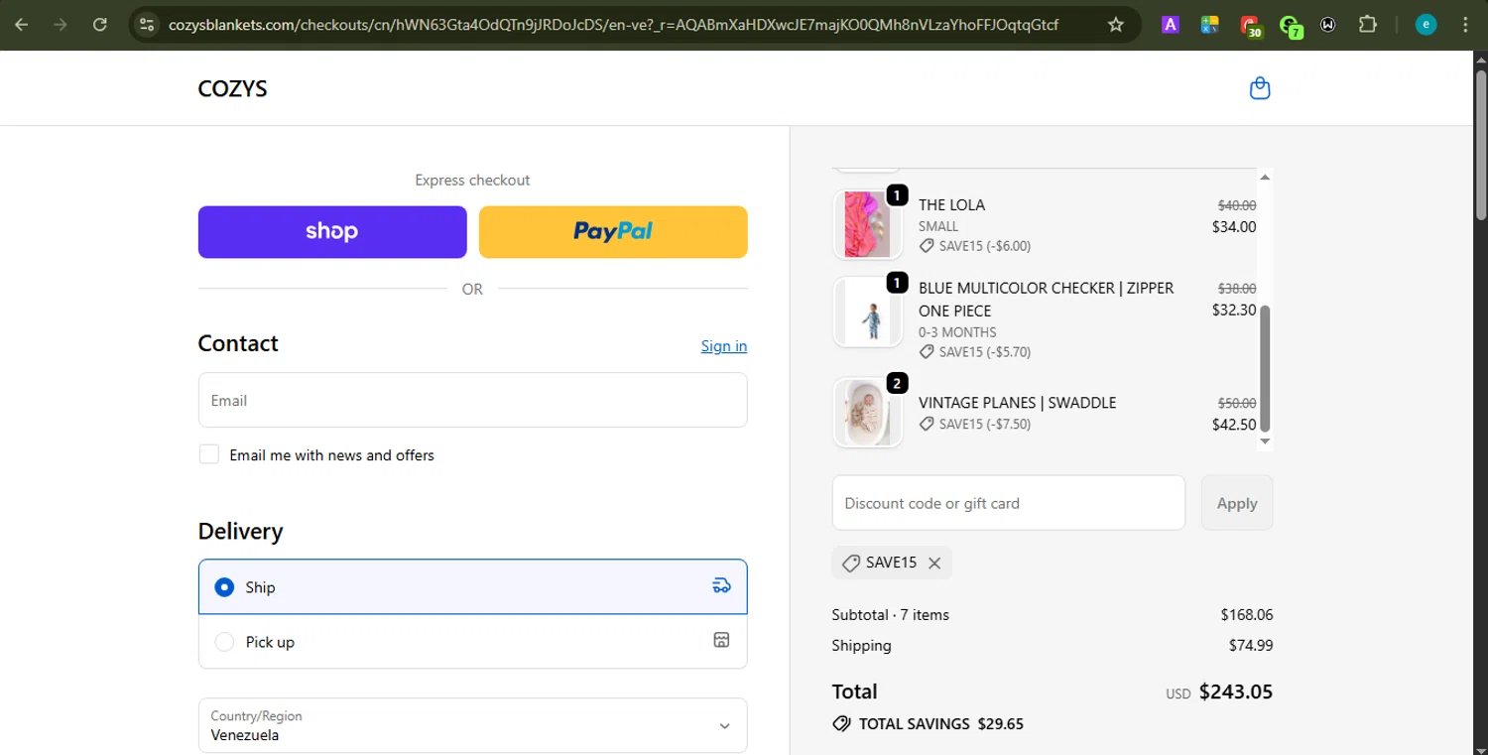
Task: Click the browser address bar URL
Action: coord(613,25)
